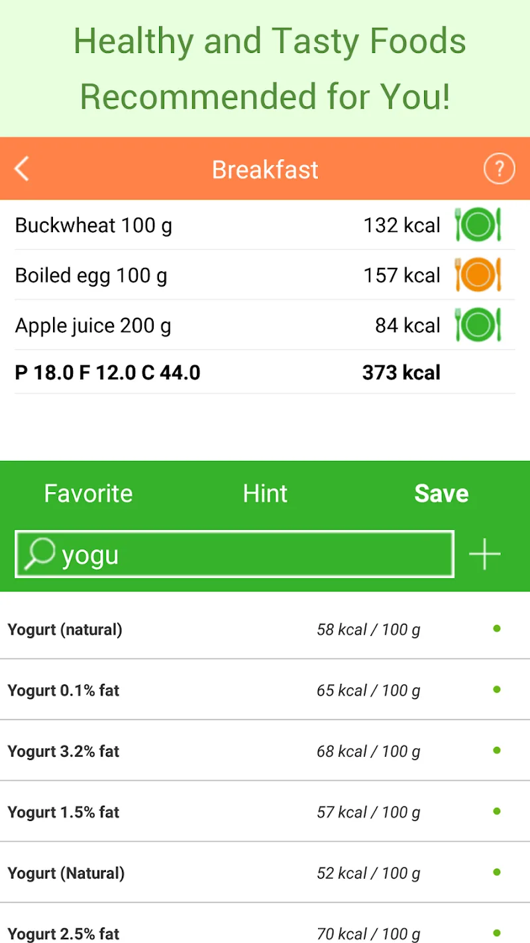Select Yogurt 1.5% fat from results

(x=64, y=812)
